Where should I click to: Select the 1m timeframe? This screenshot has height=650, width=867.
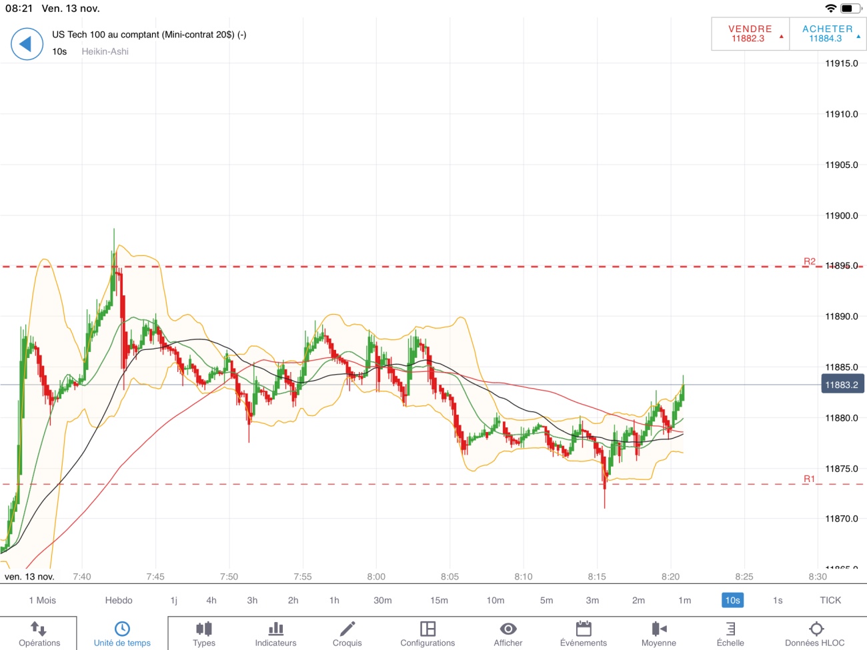click(x=684, y=600)
